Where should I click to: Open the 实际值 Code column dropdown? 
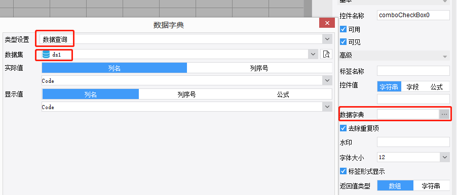point(327,80)
